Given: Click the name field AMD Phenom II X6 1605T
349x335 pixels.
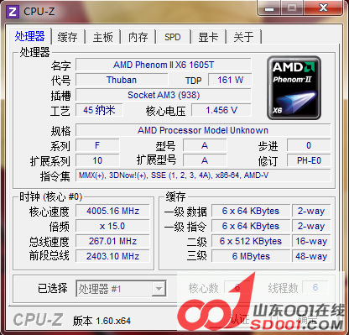Looking at the screenshot, I should [164, 65].
